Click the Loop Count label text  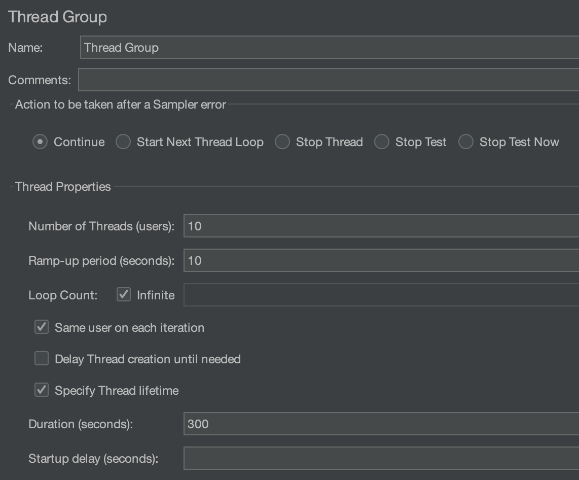point(63,295)
